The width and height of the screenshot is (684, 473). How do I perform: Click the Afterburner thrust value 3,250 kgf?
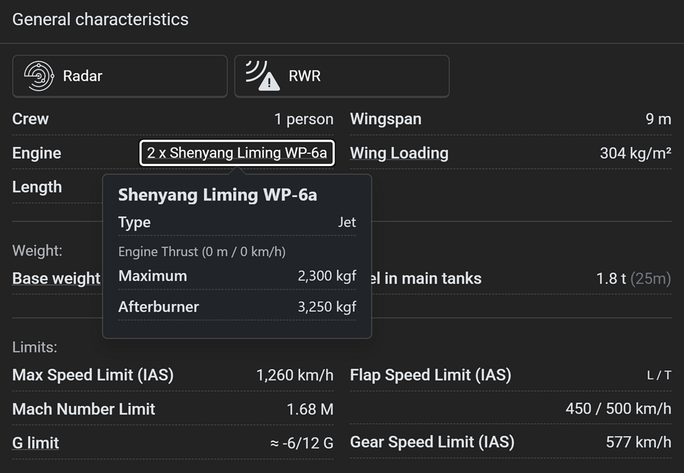point(326,307)
